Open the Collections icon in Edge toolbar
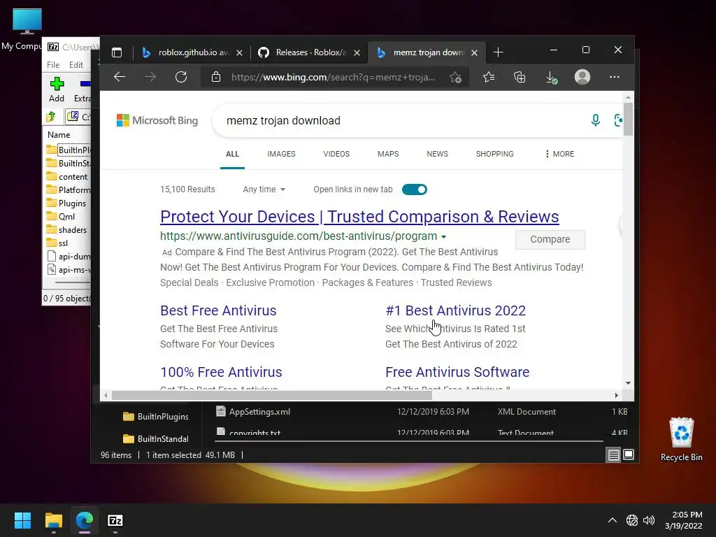 pos(520,77)
